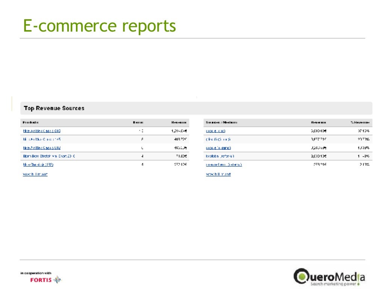Image resolution: width=385 pixels, height=289 pixels.
Task: Open the fourth source link ending in (referral)
Action: point(220,156)
